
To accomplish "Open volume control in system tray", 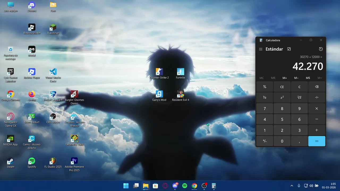I will (311, 186).
